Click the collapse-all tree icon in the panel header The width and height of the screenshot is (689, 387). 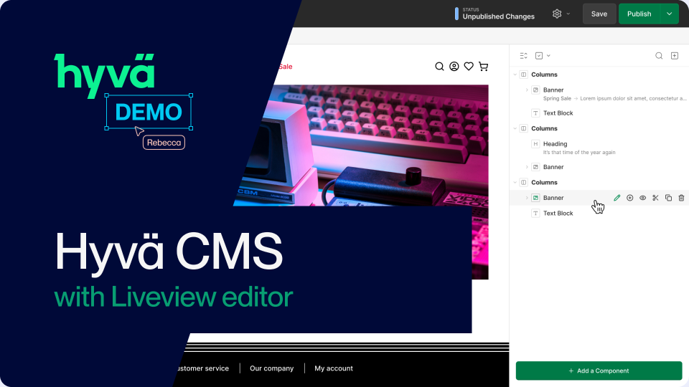[523, 56]
